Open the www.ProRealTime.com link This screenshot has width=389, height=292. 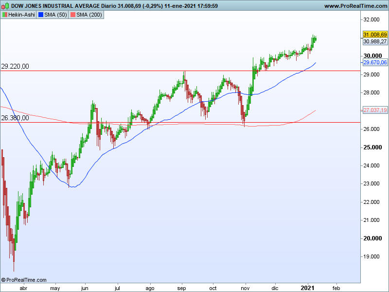(356, 6)
